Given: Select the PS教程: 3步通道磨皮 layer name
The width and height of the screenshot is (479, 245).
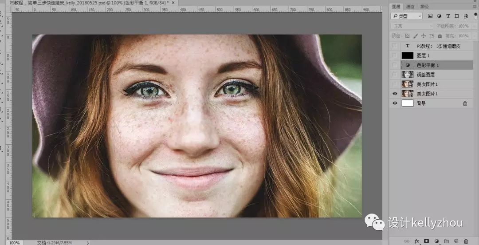Looking at the screenshot, I should [439, 46].
